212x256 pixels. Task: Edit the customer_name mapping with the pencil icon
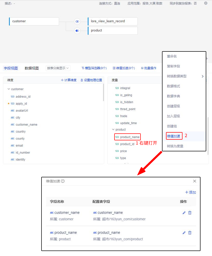(x=184, y=213)
